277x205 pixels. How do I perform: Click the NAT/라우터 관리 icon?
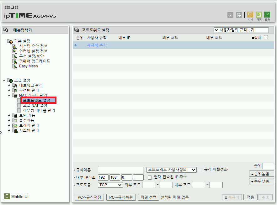(x=15, y=96)
